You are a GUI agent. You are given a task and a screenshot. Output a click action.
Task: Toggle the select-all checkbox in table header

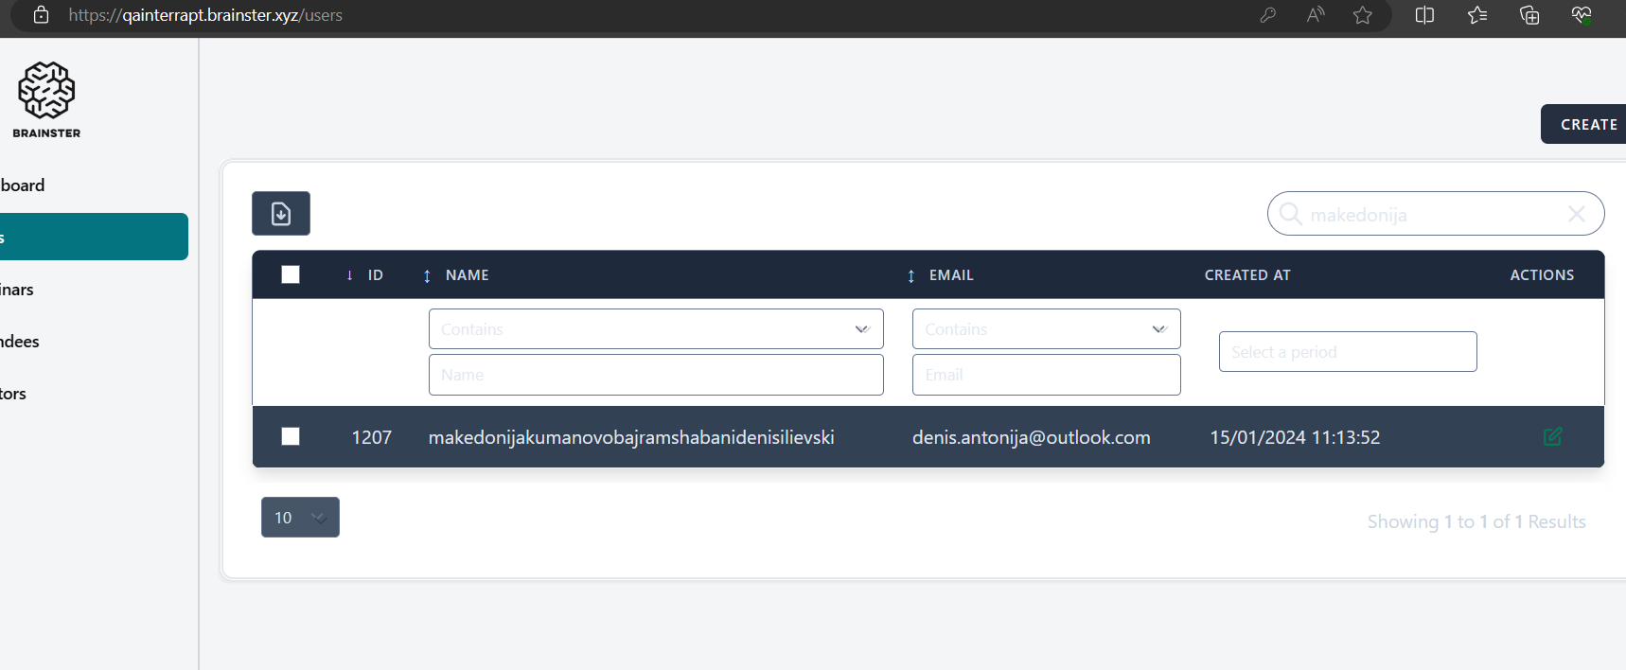(291, 274)
